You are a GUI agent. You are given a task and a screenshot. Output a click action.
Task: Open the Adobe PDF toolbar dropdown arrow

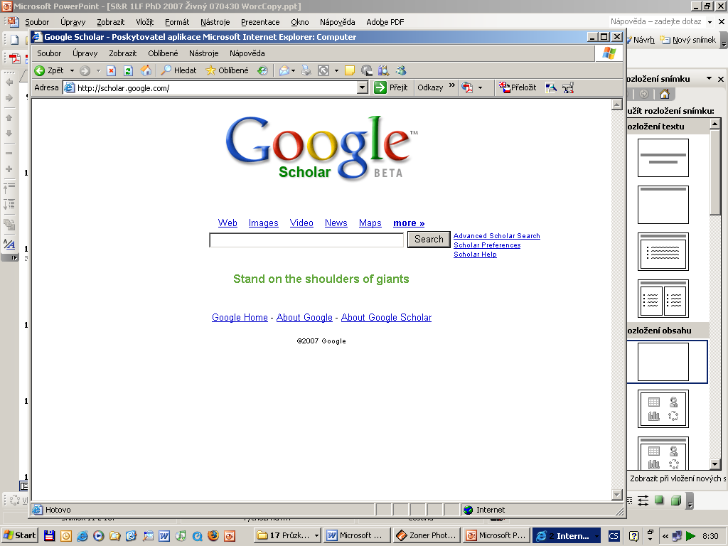coord(480,87)
